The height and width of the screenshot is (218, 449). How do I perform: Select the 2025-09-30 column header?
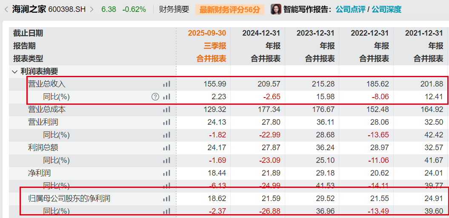[x=207, y=33]
